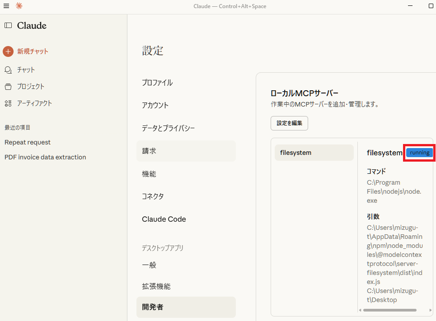Open recent chat Repeat request
The height and width of the screenshot is (321, 436).
pos(28,142)
